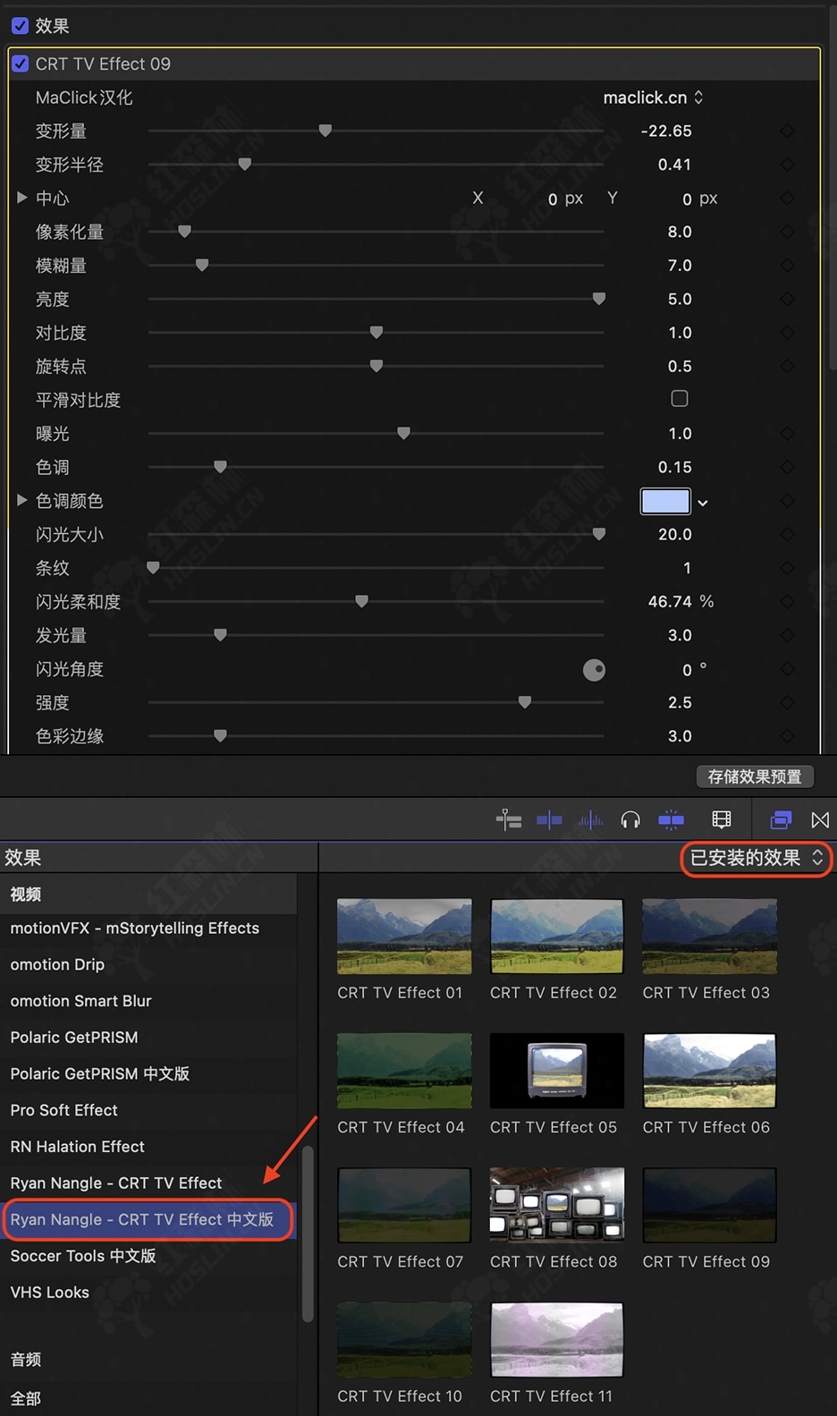Expand the 色调颜色 disclosure triangle

[x=21, y=500]
